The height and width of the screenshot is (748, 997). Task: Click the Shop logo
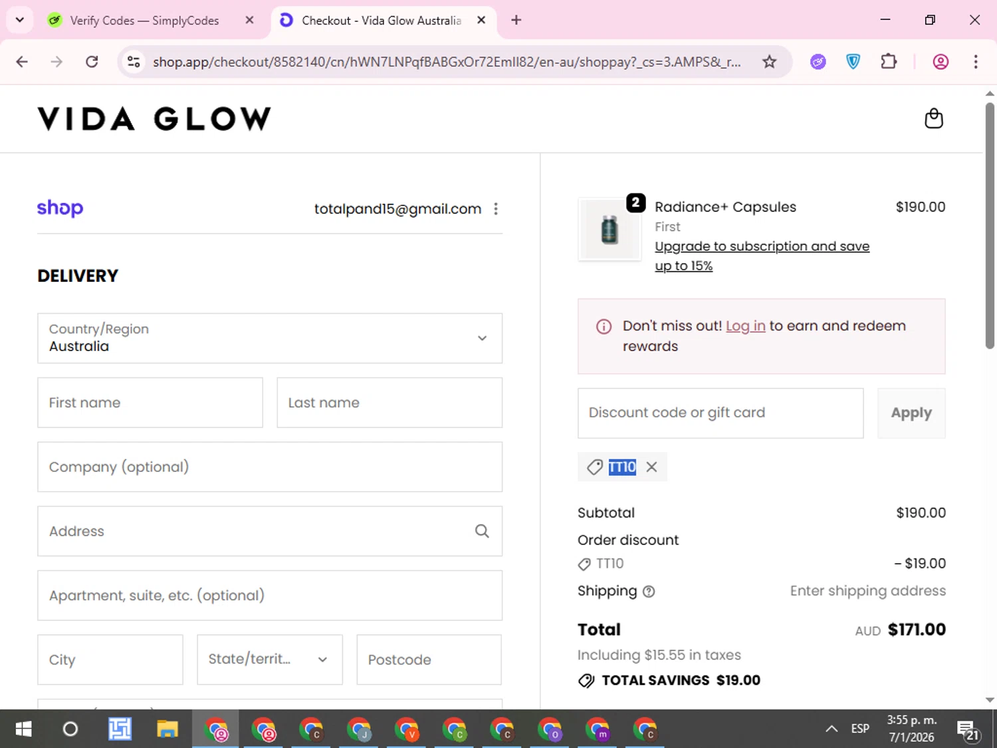[x=60, y=208]
